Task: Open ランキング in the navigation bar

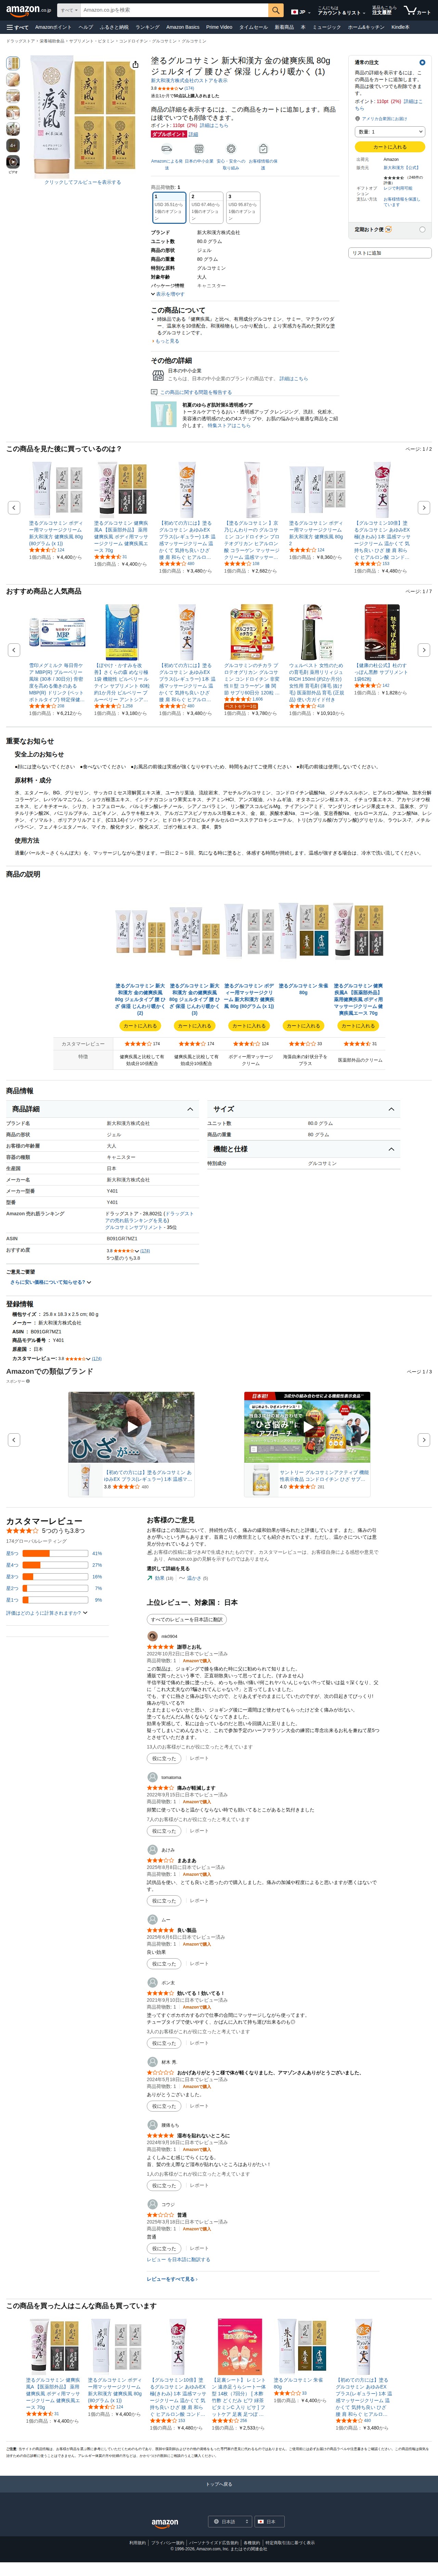Action: point(147,27)
